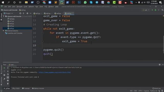The image size is (164, 92).
Task: Click the tool windows square icon at bottom-left
Action: click(1, 91)
